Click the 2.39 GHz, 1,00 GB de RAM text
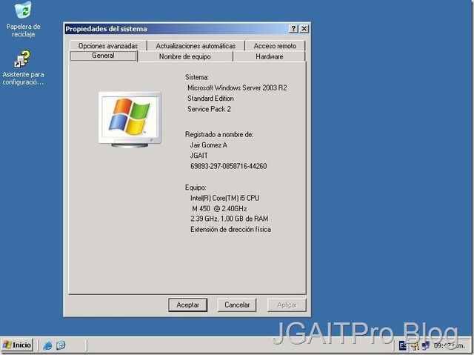This screenshot has width=474, height=355. tap(229, 219)
